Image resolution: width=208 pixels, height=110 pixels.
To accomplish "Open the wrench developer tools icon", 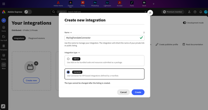I will click(x=3, y=106).
